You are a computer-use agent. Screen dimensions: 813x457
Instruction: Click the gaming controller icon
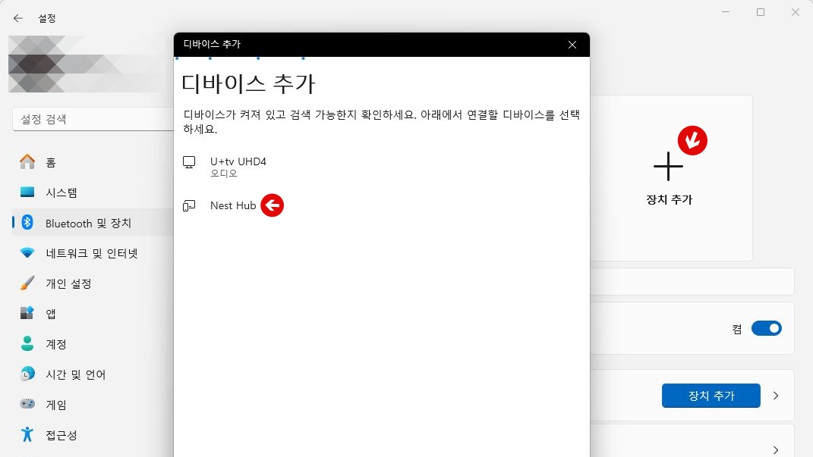tap(27, 404)
